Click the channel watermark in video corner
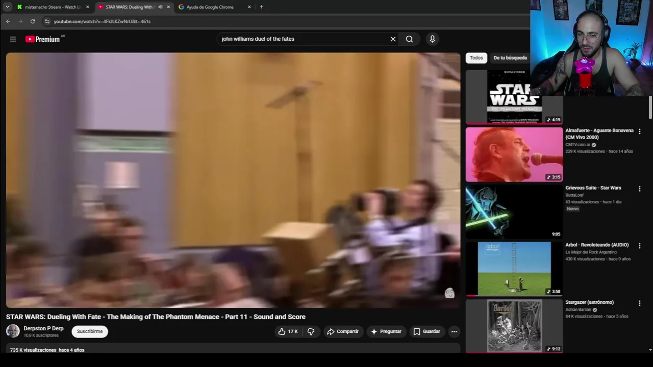Viewport: 653px width, 367px height. click(449, 293)
